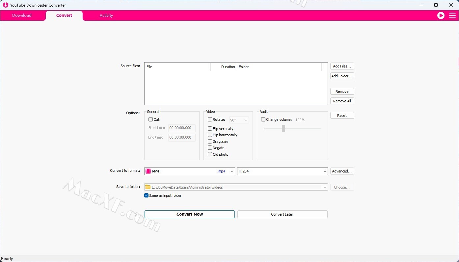
Task: Open the Activity tab
Action: (x=106, y=15)
